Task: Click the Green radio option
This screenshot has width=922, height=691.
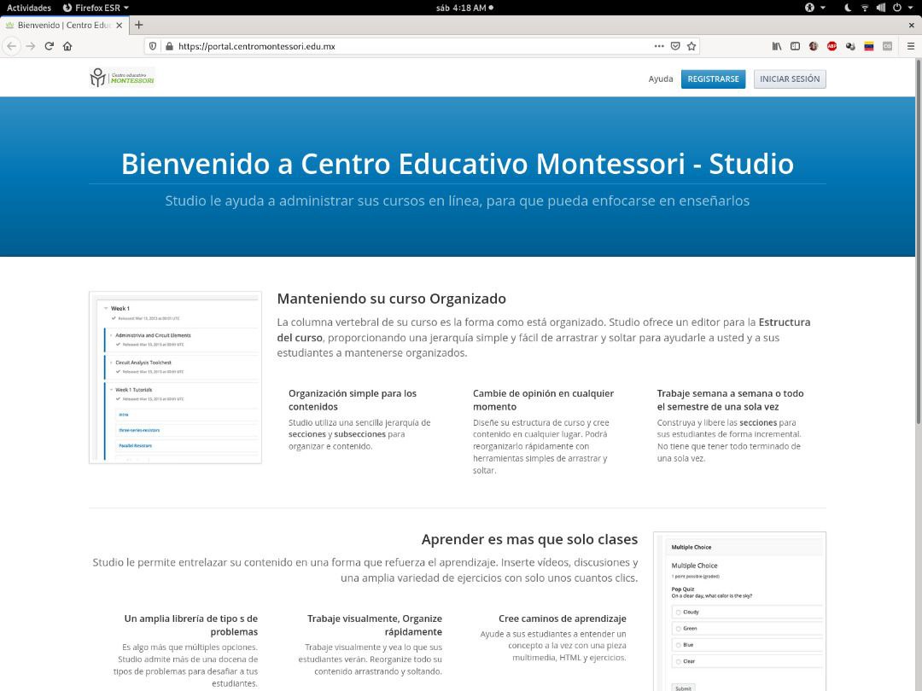Action: tap(678, 629)
